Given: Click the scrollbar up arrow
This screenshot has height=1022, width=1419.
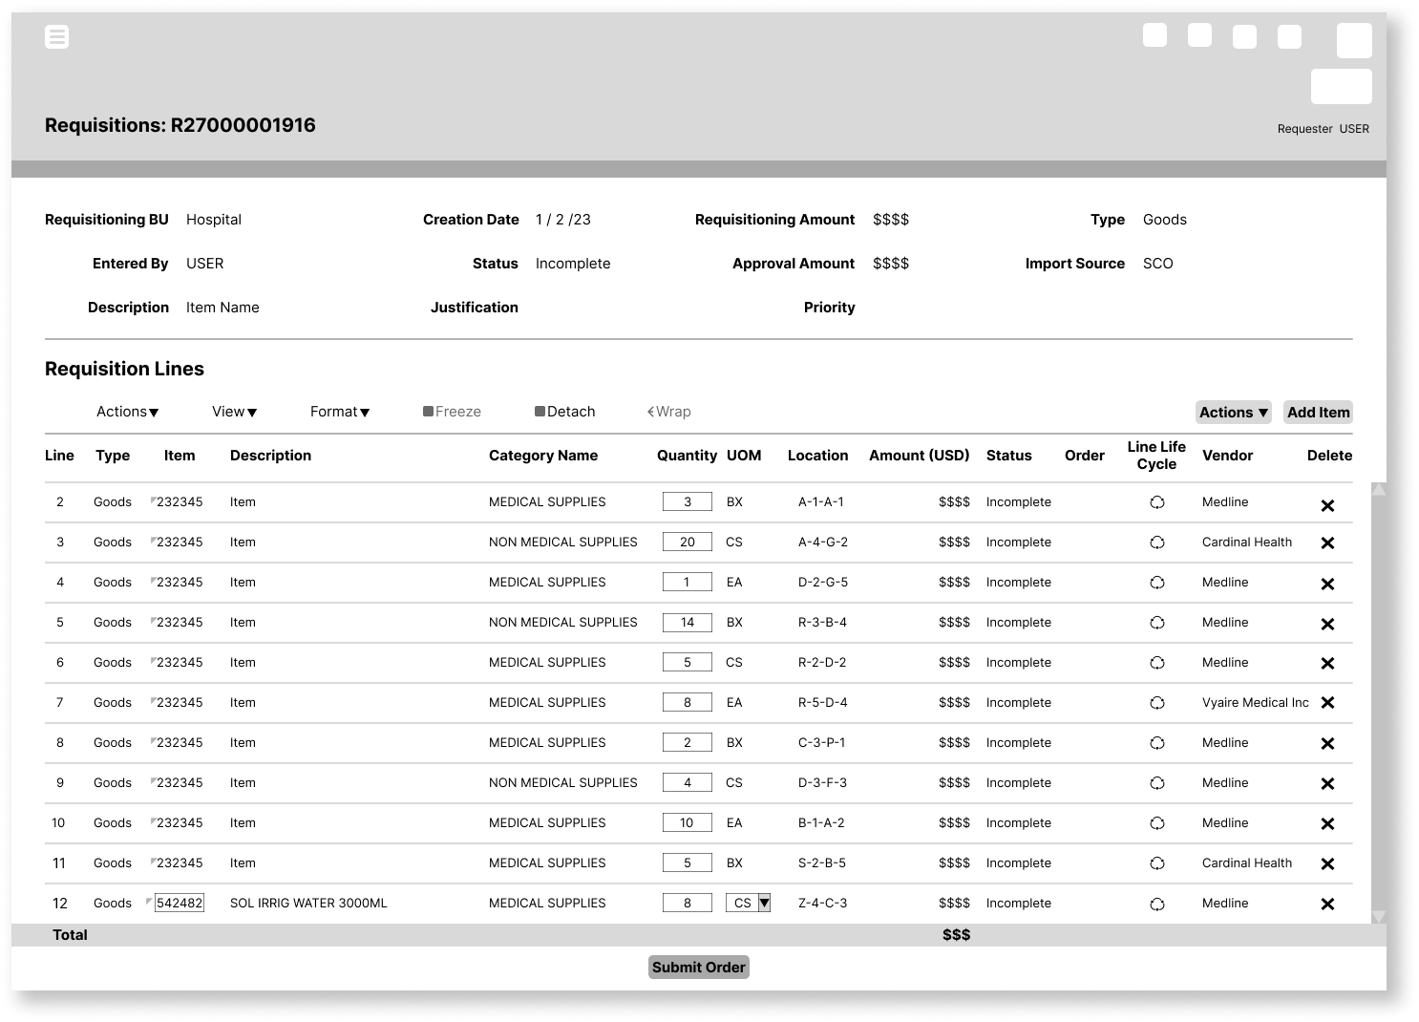Looking at the screenshot, I should [x=1379, y=490].
